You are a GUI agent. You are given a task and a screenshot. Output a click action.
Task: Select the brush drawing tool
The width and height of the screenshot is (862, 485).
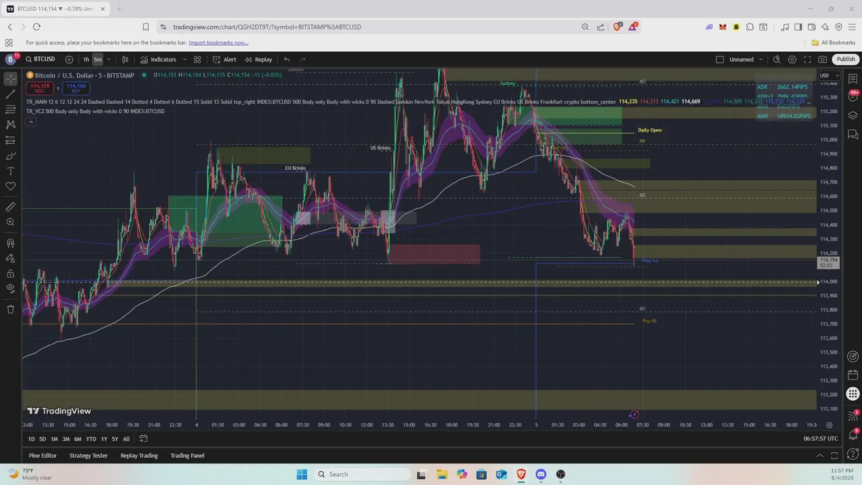[x=11, y=156]
